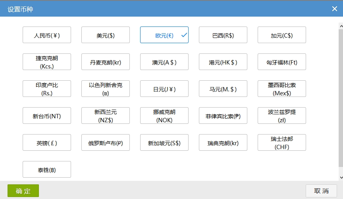Select 瑞典克朗(kr) currency
The width and height of the screenshot is (343, 199).
223,142
